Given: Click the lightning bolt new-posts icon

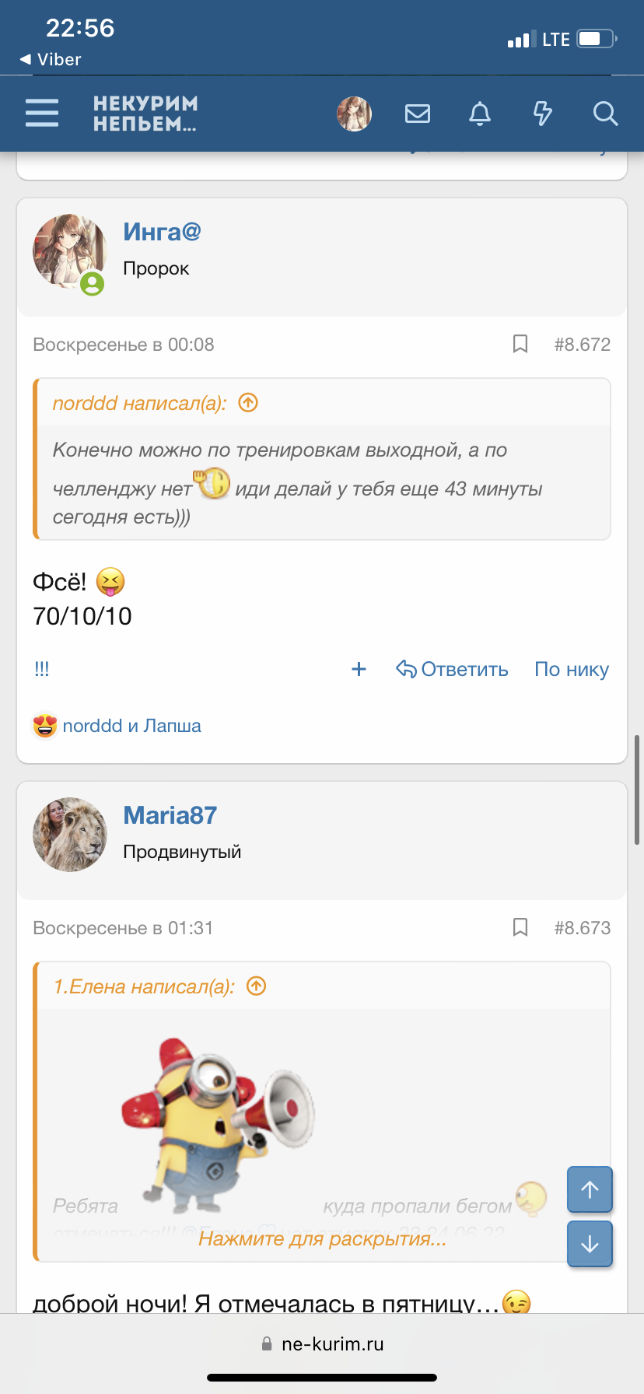Looking at the screenshot, I should (543, 113).
